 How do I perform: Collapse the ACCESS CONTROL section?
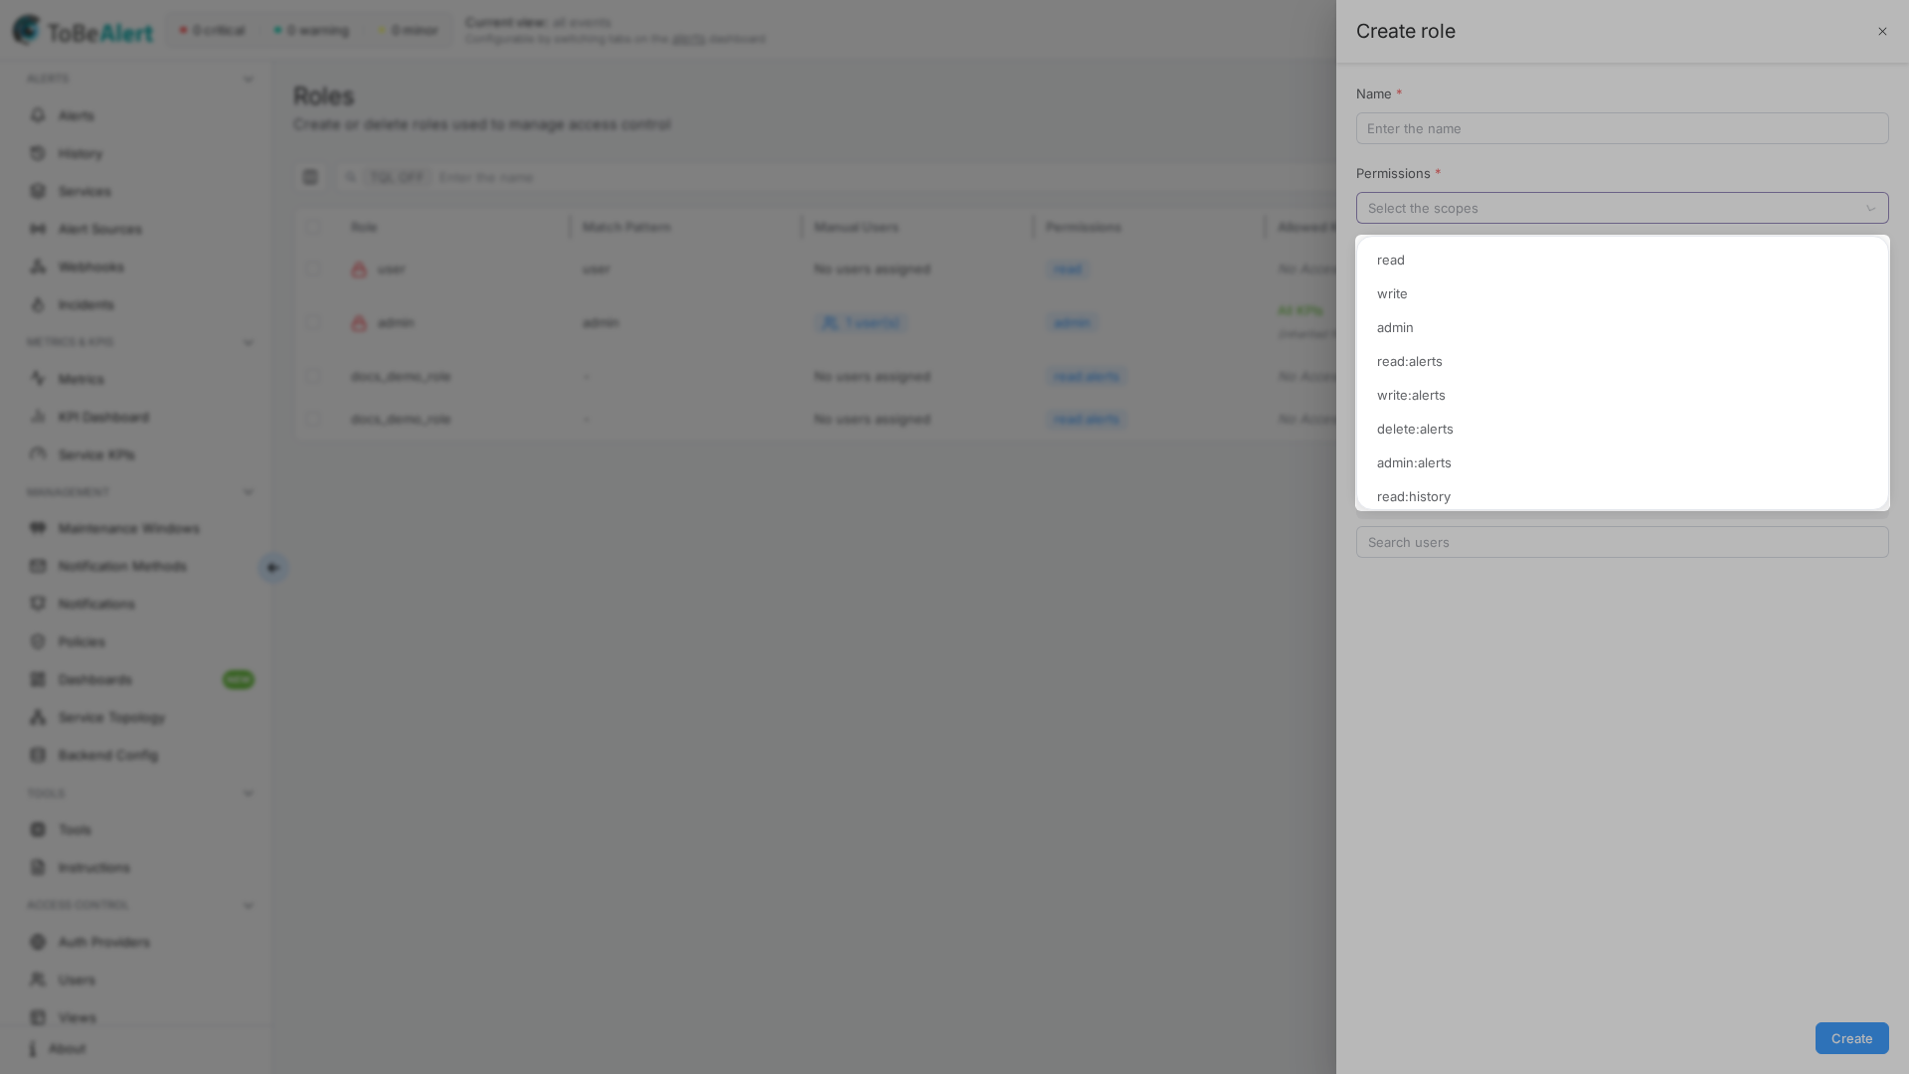tap(249, 906)
